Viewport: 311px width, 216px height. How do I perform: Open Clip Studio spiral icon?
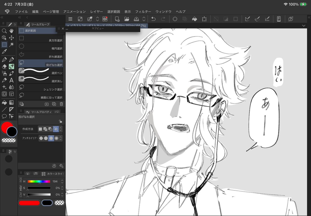point(105,19)
